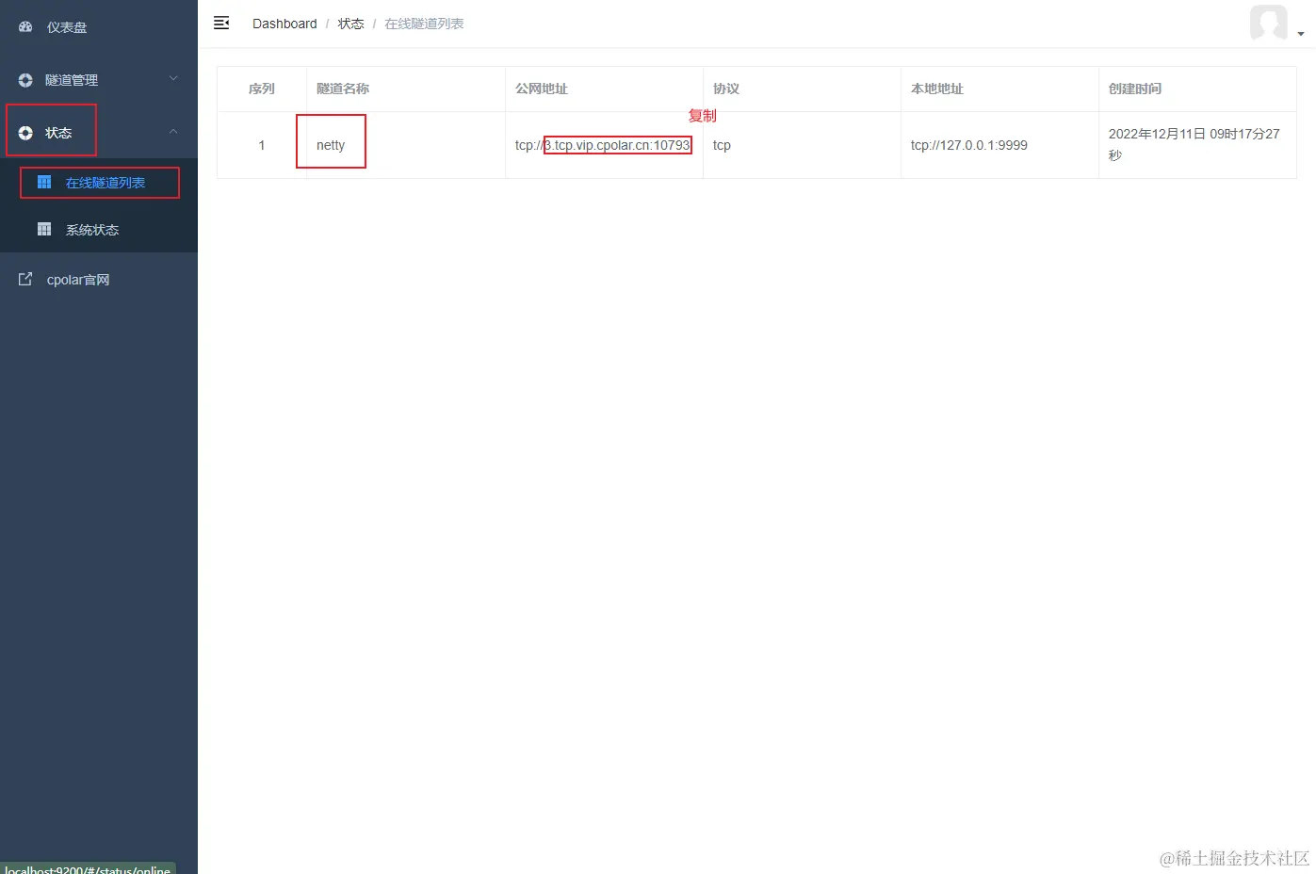Expand the 隧道管理 menu
This screenshot has width=1316, height=874.
pos(99,80)
